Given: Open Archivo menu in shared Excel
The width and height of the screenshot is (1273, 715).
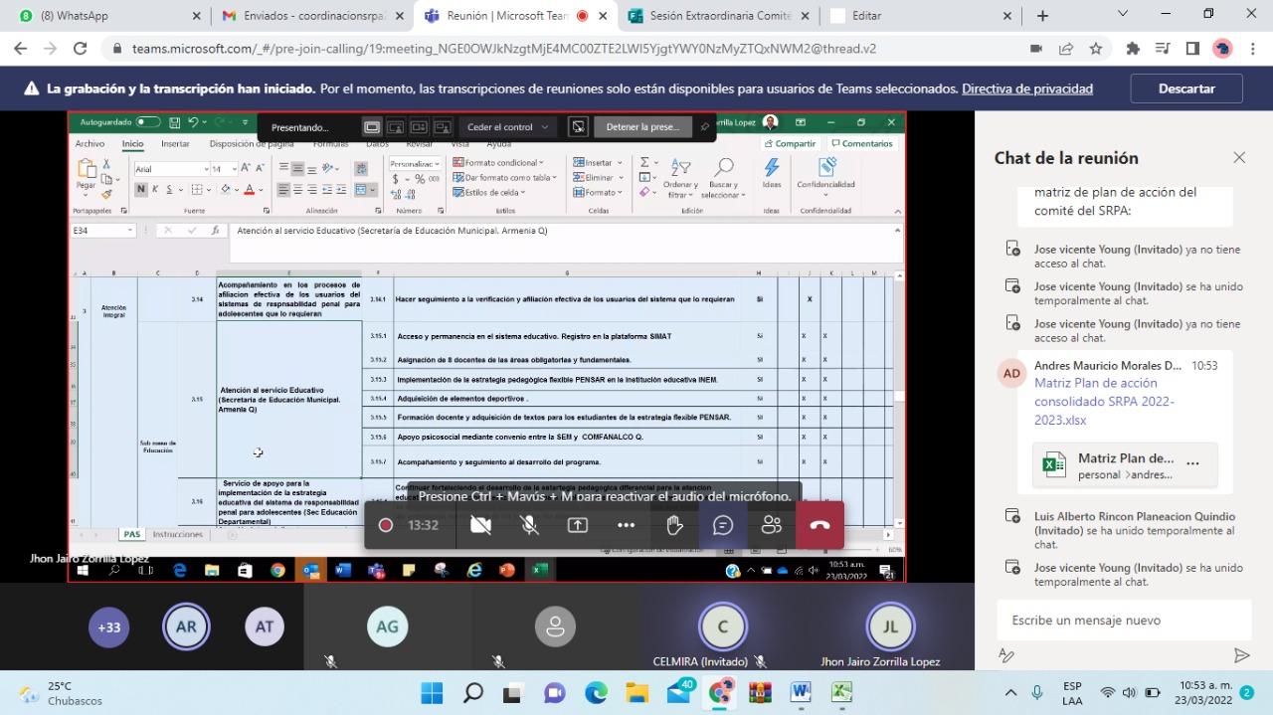Looking at the screenshot, I should (90, 144).
